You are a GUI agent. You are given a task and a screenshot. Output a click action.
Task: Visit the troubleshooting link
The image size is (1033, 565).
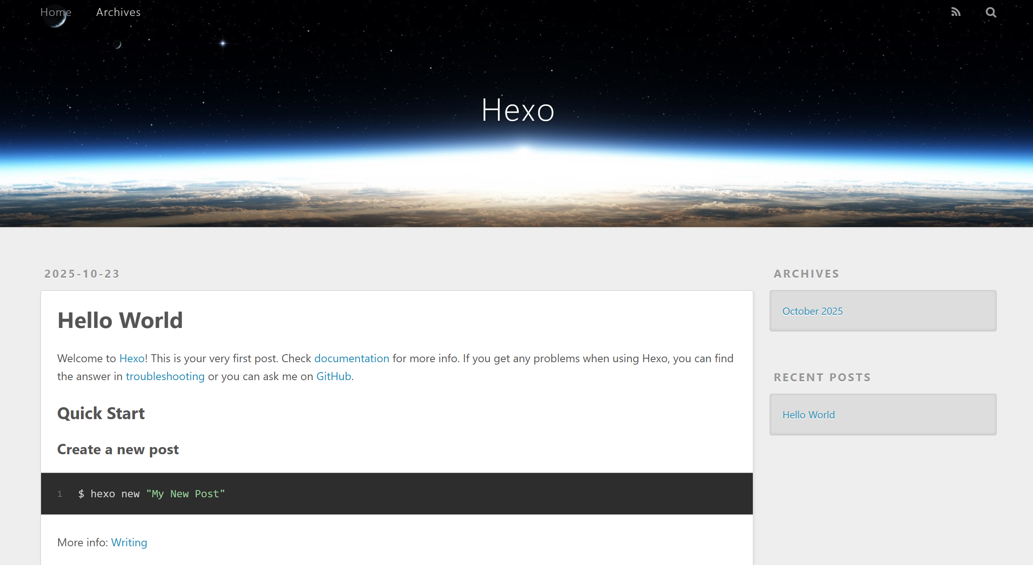point(165,376)
